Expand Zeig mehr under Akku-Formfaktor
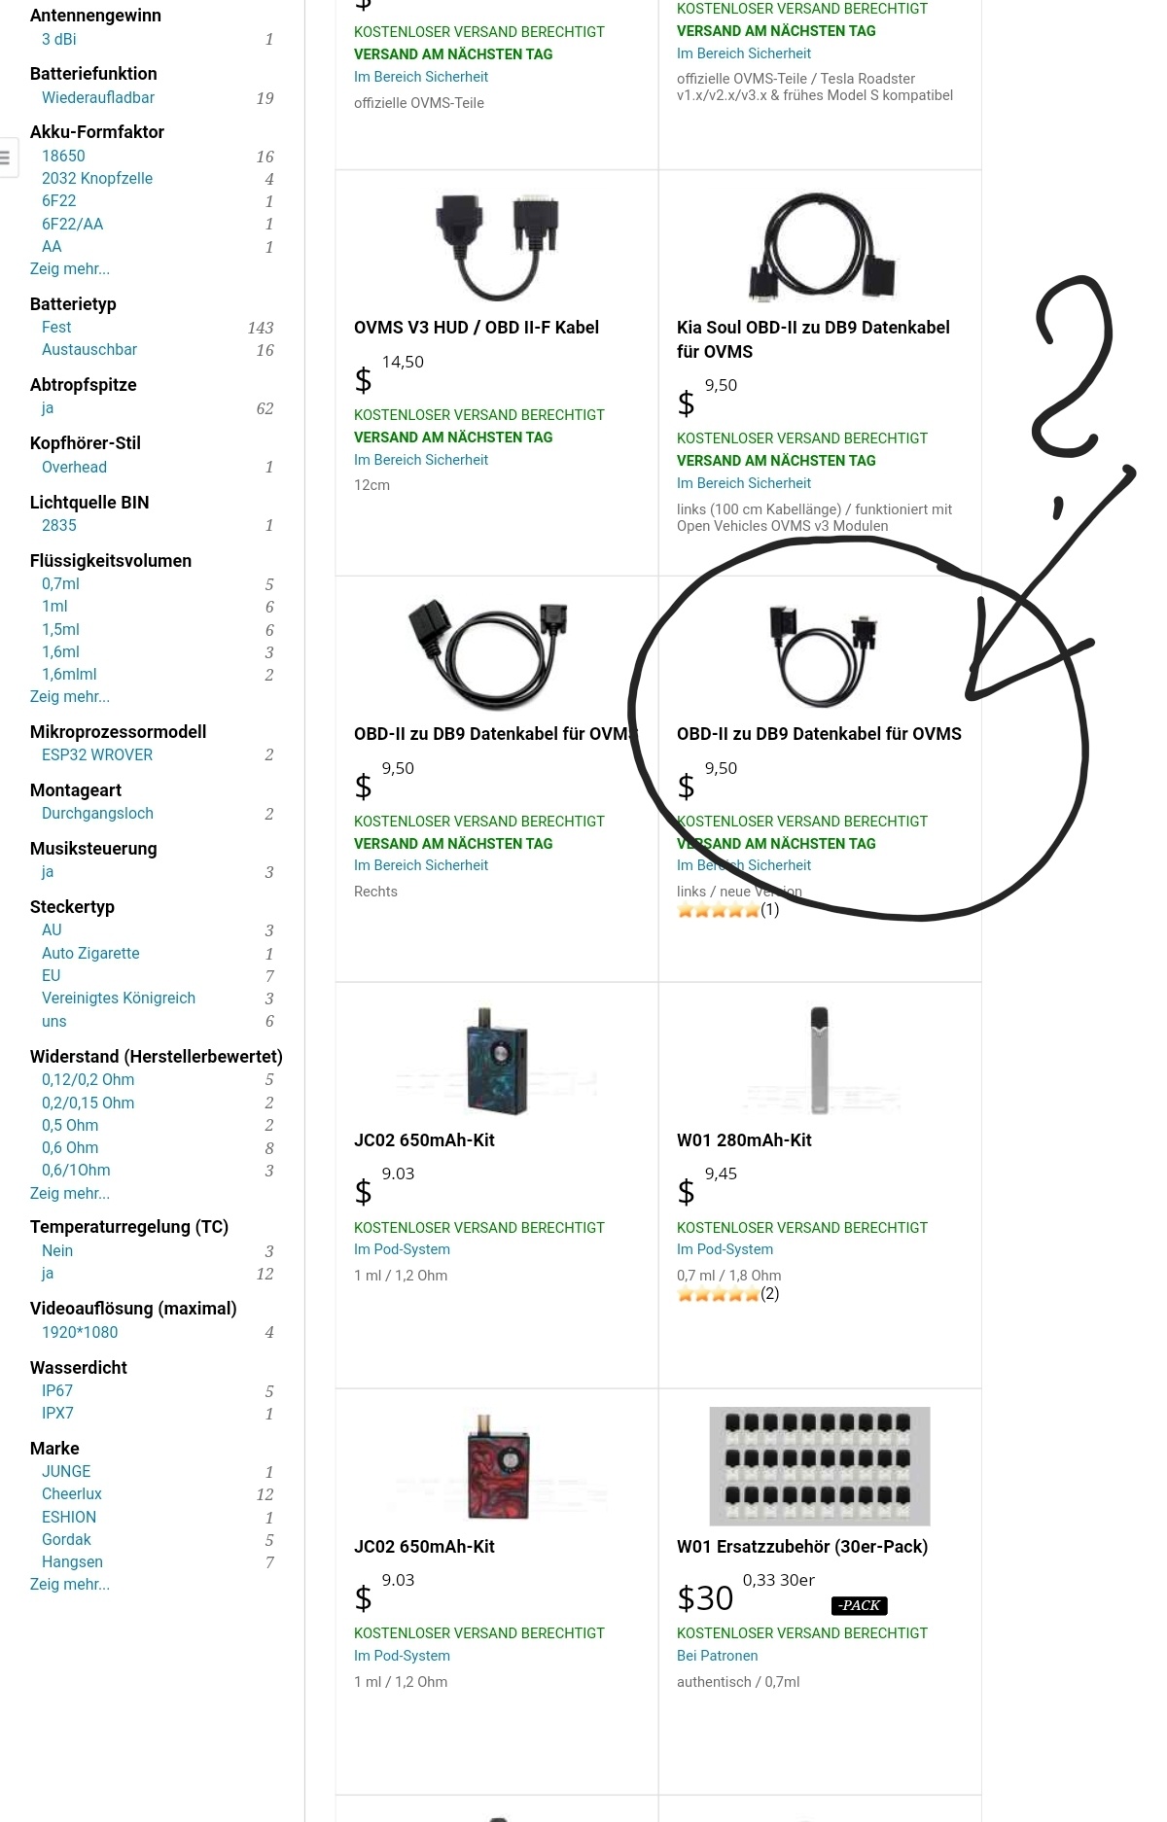1167x1822 pixels. pyautogui.click(x=70, y=268)
